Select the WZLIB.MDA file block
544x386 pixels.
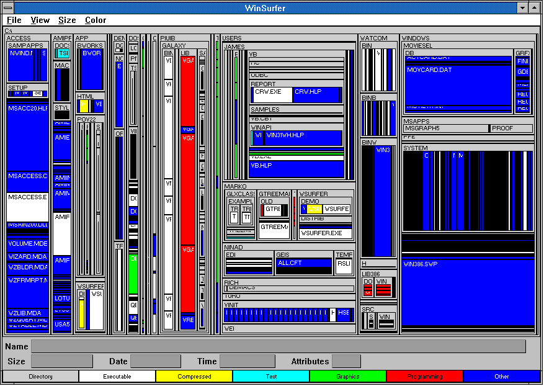28,313
